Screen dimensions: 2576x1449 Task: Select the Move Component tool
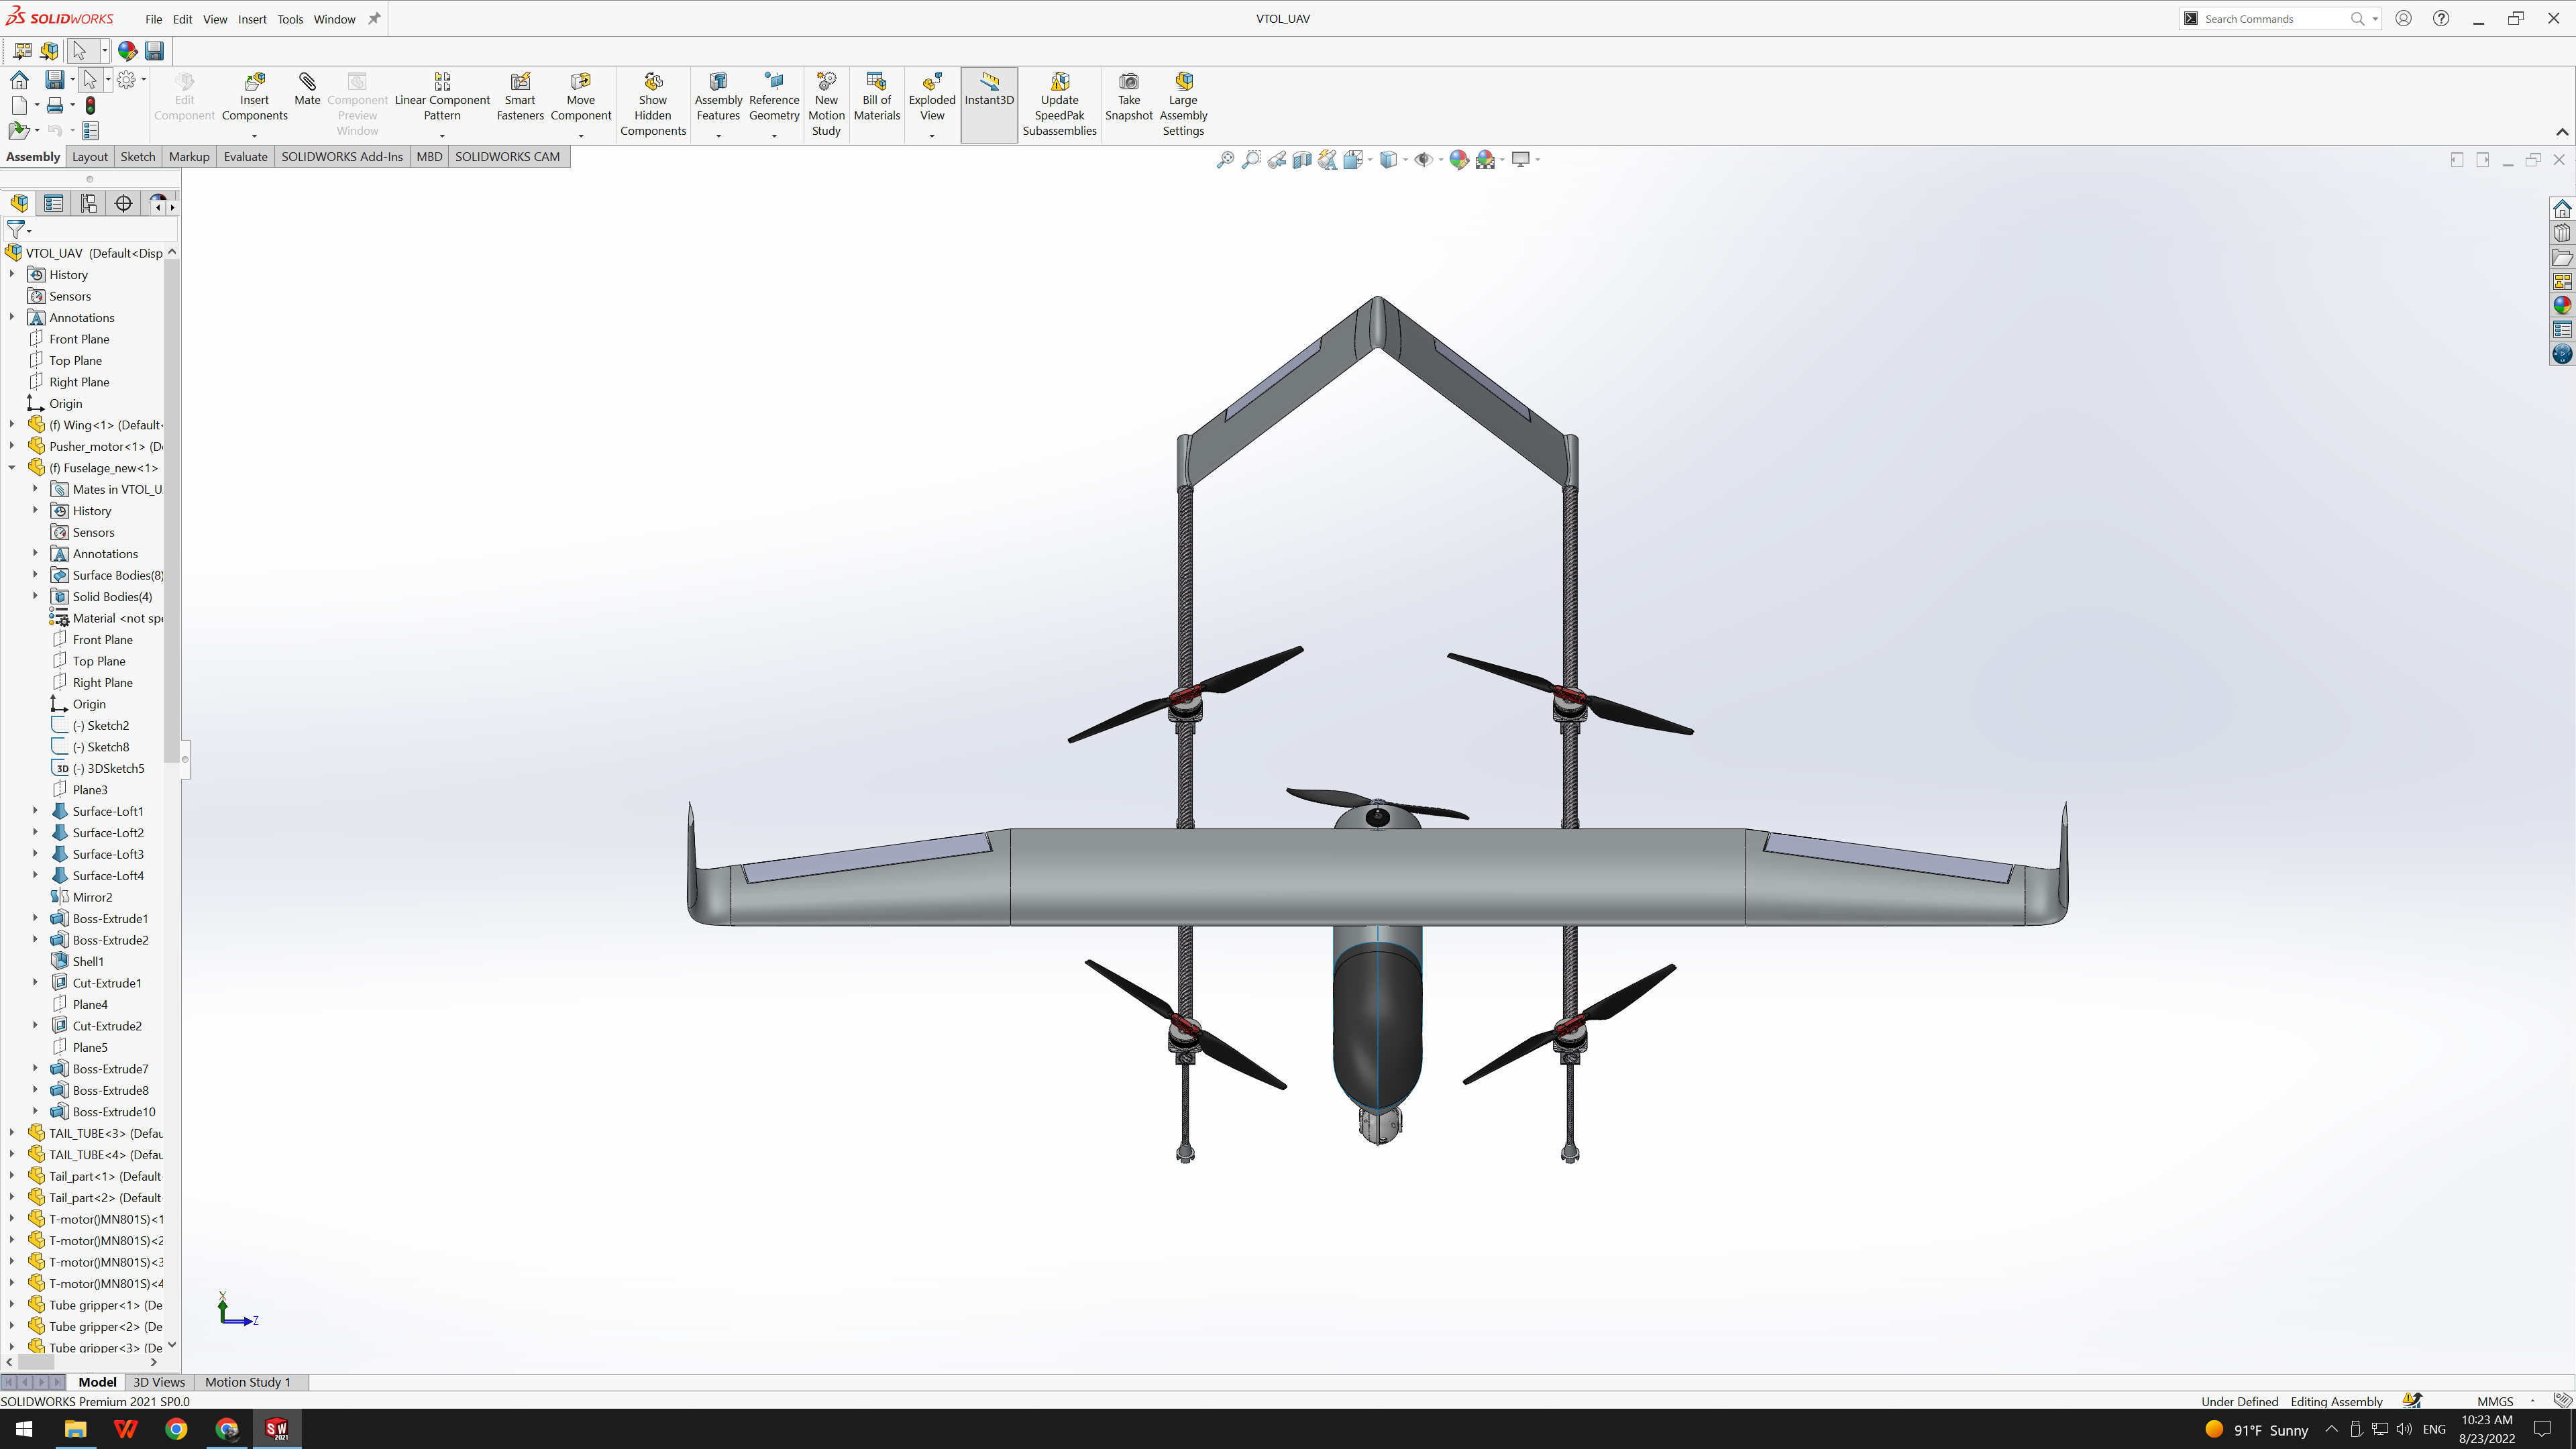580,97
